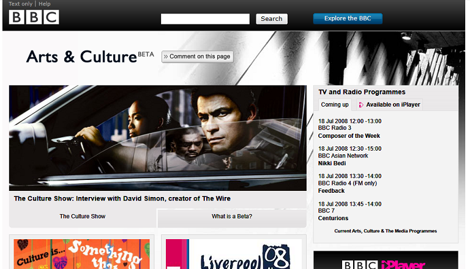Click 18 Jul 2008 13:30 -14:00 time
This screenshot has width=470, height=269.
[x=350, y=176]
